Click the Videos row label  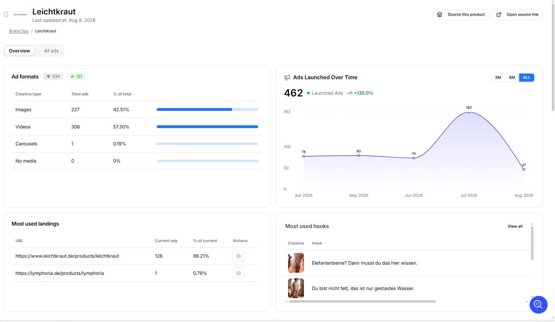[23, 127]
